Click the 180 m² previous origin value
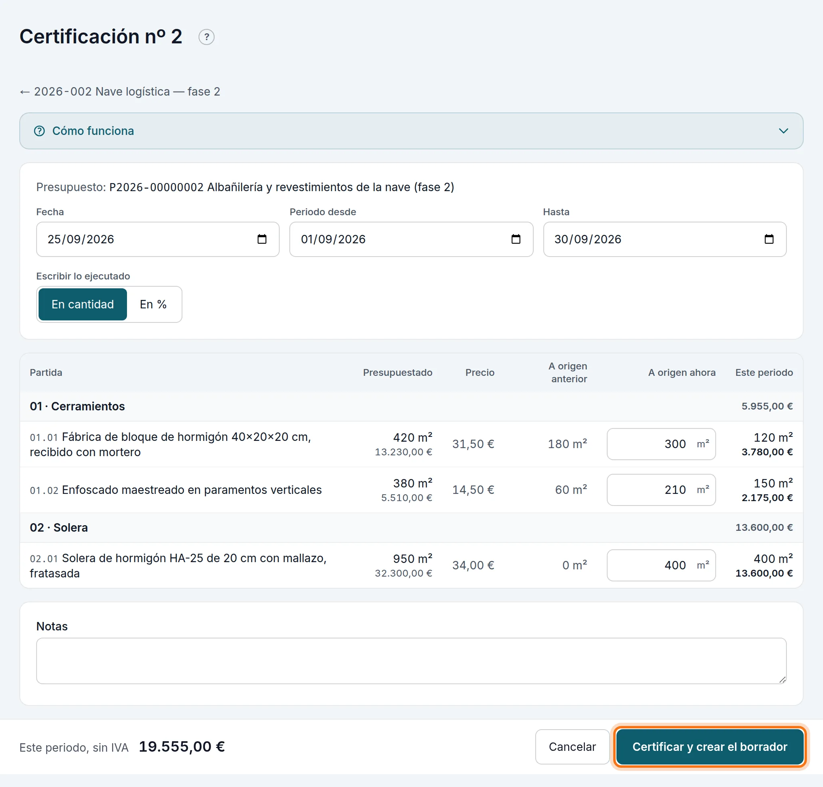This screenshot has width=823, height=787. tap(567, 444)
